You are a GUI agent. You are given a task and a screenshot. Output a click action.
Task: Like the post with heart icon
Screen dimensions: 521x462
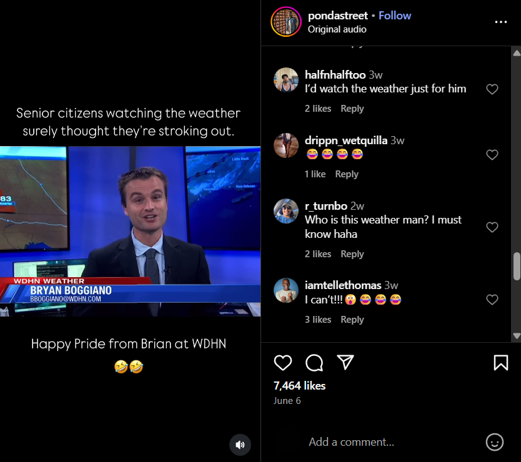point(283,363)
